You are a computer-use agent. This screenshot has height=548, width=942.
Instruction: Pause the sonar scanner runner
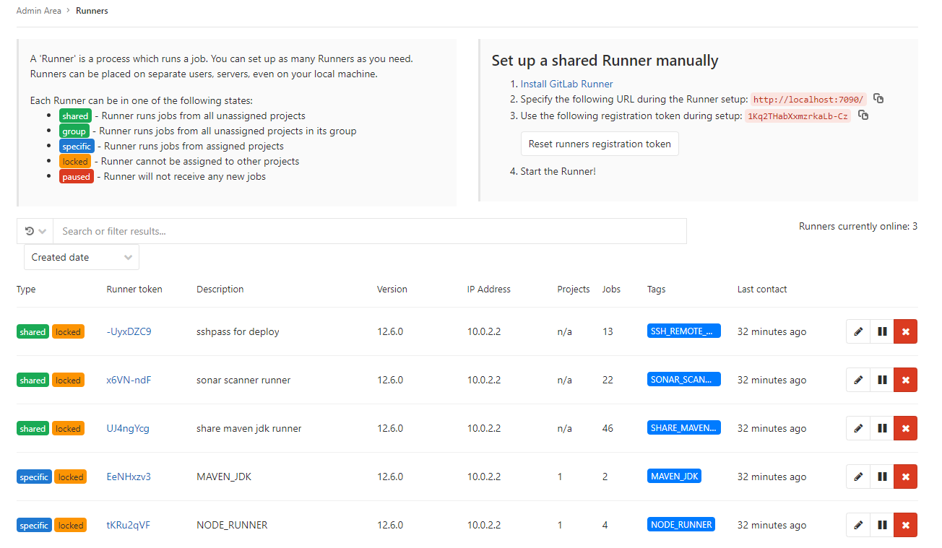point(881,379)
